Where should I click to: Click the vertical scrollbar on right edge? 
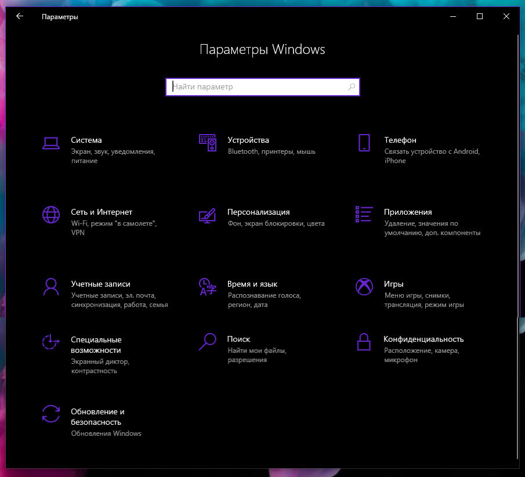coord(518,246)
